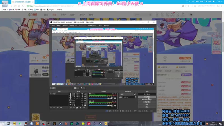Remove the selected source with the minus icon
224x126 pixels.
(74, 108)
